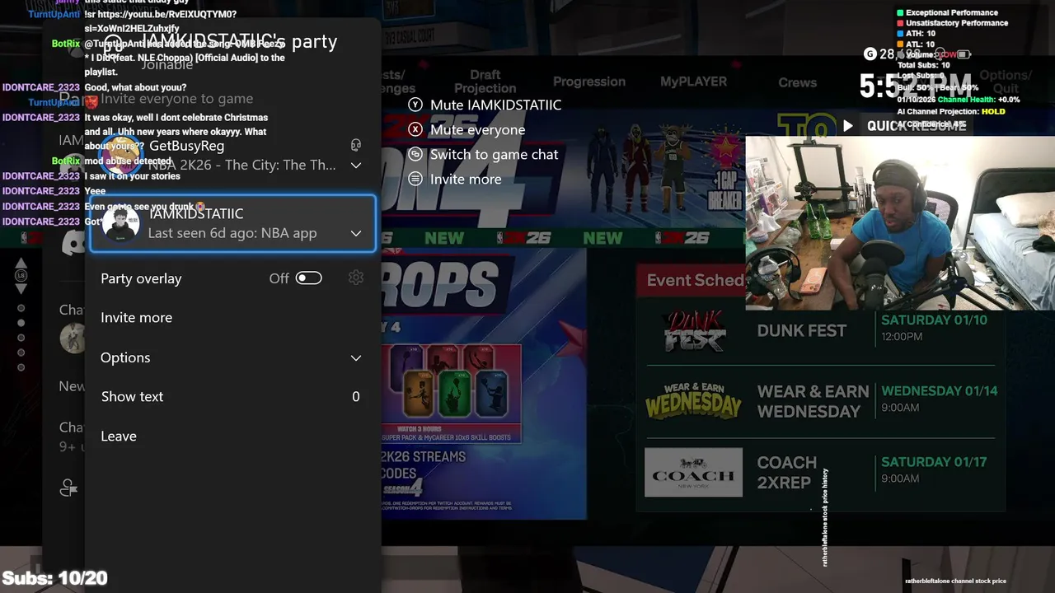Image resolution: width=1055 pixels, height=593 pixels.
Task: Click the Quick Resume play icon
Action: pyautogui.click(x=847, y=126)
